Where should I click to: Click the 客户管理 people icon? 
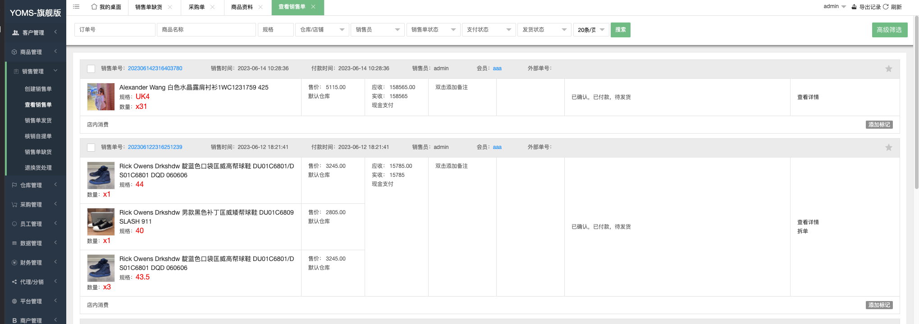click(15, 33)
